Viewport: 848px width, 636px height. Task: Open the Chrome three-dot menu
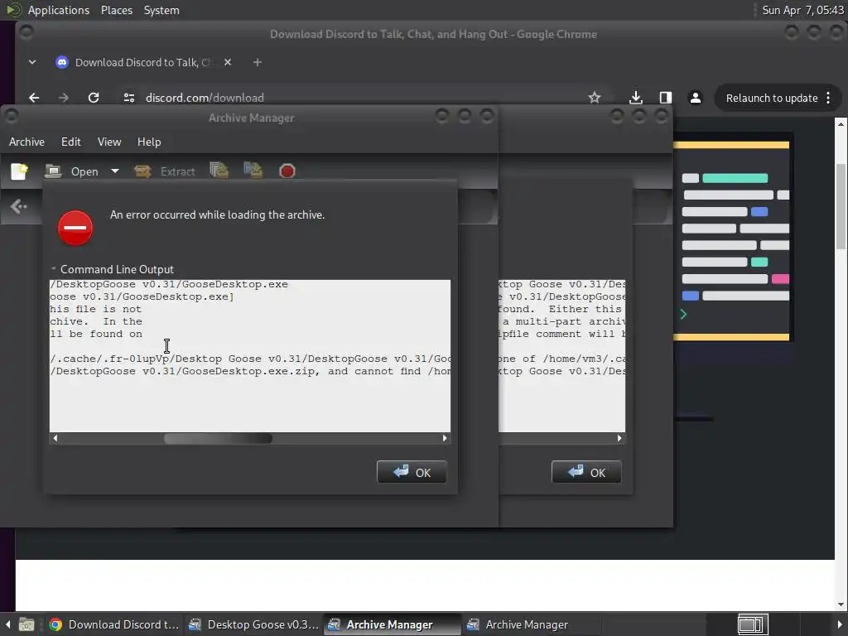click(828, 98)
